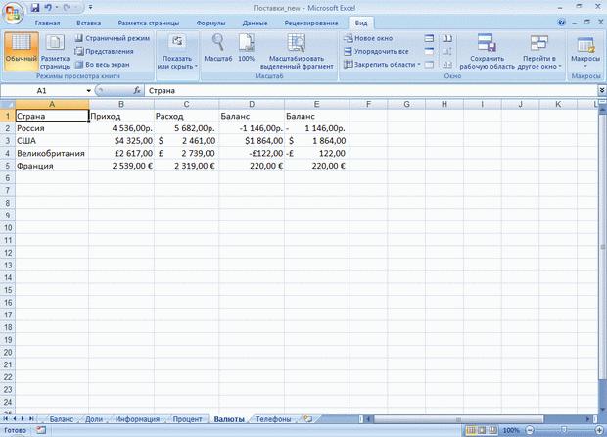607x437 pixels.
Task: Toggle Во весь экран full screen mode
Action: (x=102, y=65)
